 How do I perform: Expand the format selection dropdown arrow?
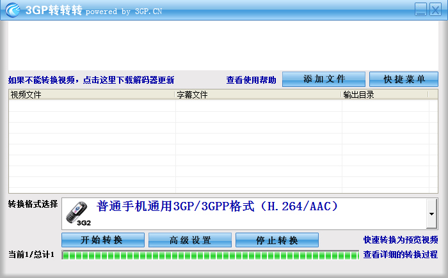tap(432, 214)
